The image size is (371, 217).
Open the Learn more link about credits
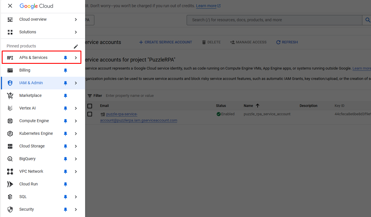click(x=208, y=6)
